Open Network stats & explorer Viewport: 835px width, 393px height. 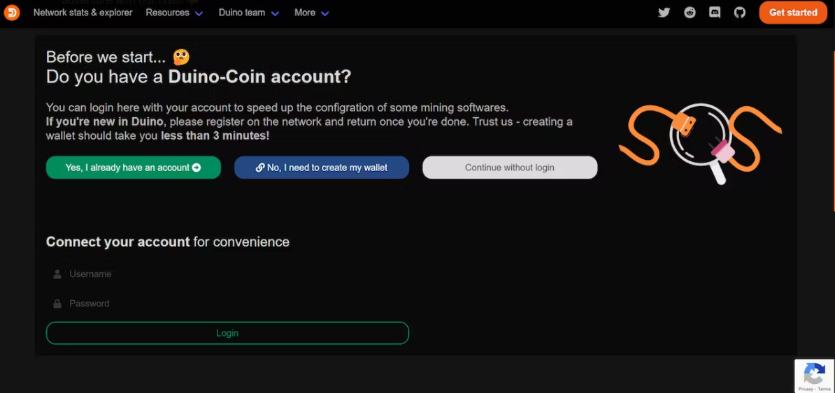pos(83,13)
